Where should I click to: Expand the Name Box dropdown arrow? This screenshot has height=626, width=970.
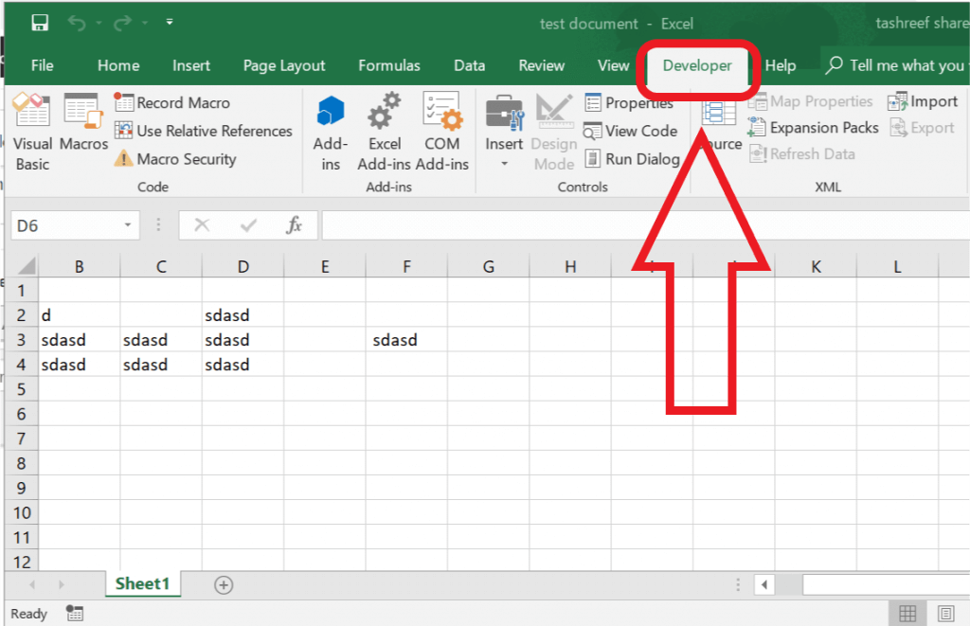pos(128,225)
